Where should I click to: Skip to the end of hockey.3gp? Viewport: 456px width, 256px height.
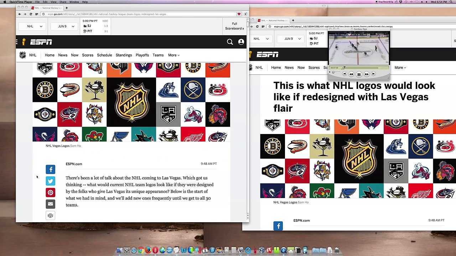coord(373,74)
